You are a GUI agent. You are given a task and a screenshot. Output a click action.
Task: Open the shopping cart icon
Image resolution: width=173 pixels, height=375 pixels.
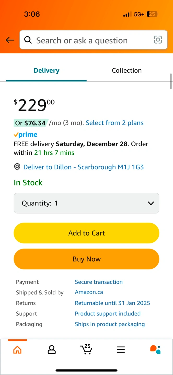click(86, 349)
